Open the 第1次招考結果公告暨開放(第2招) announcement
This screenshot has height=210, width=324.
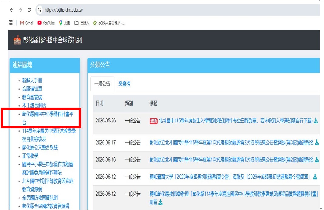point(231,160)
